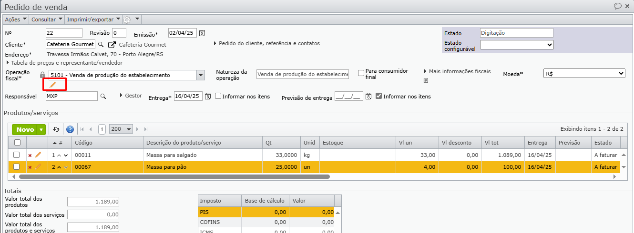Enable the Para consumidor final checkbox

coord(361,73)
